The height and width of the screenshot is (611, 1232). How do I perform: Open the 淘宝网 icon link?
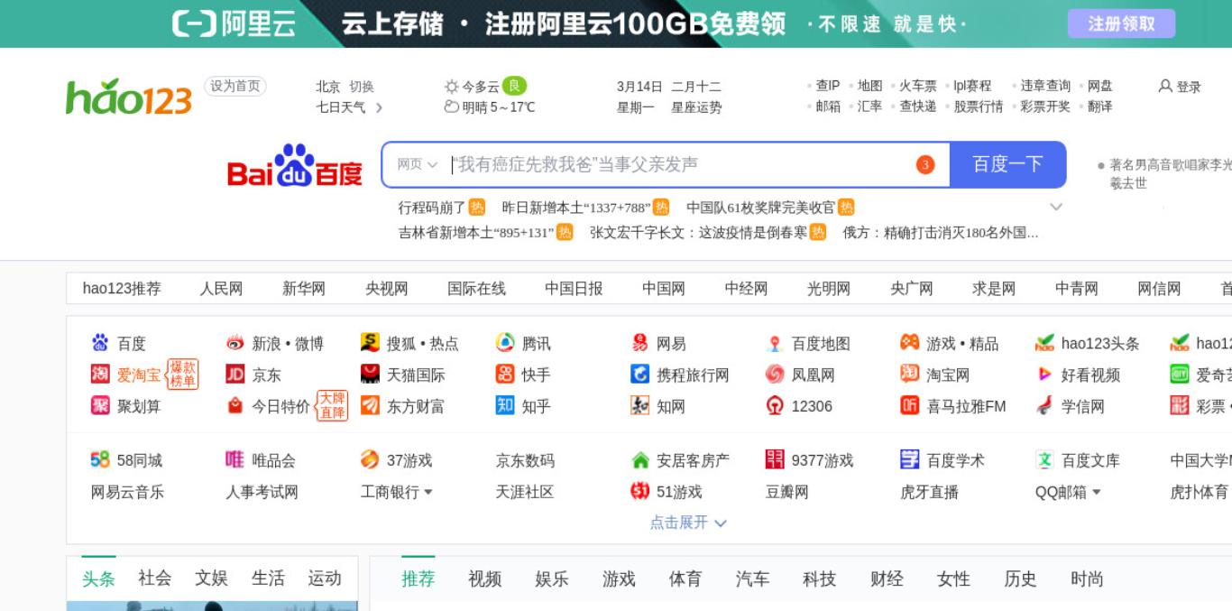coord(935,375)
